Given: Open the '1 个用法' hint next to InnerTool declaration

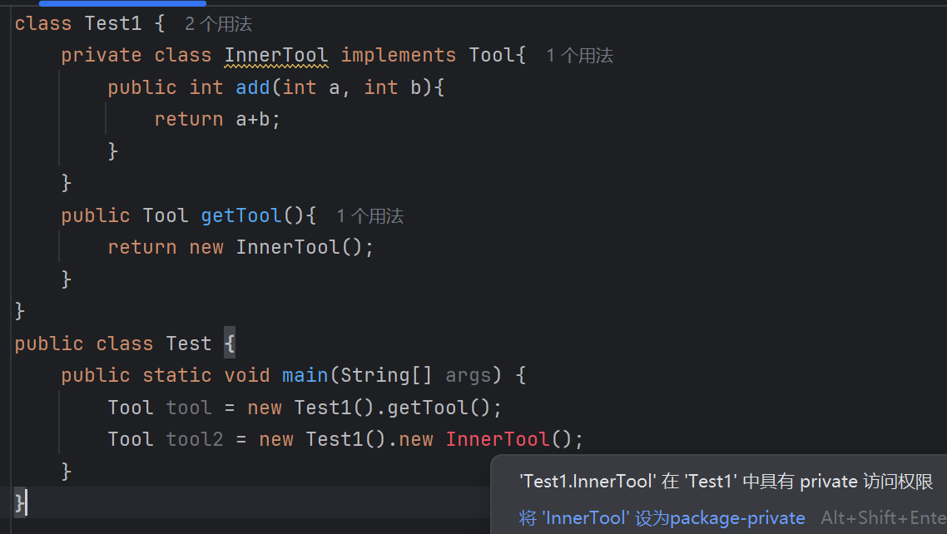Looking at the screenshot, I should click(579, 56).
